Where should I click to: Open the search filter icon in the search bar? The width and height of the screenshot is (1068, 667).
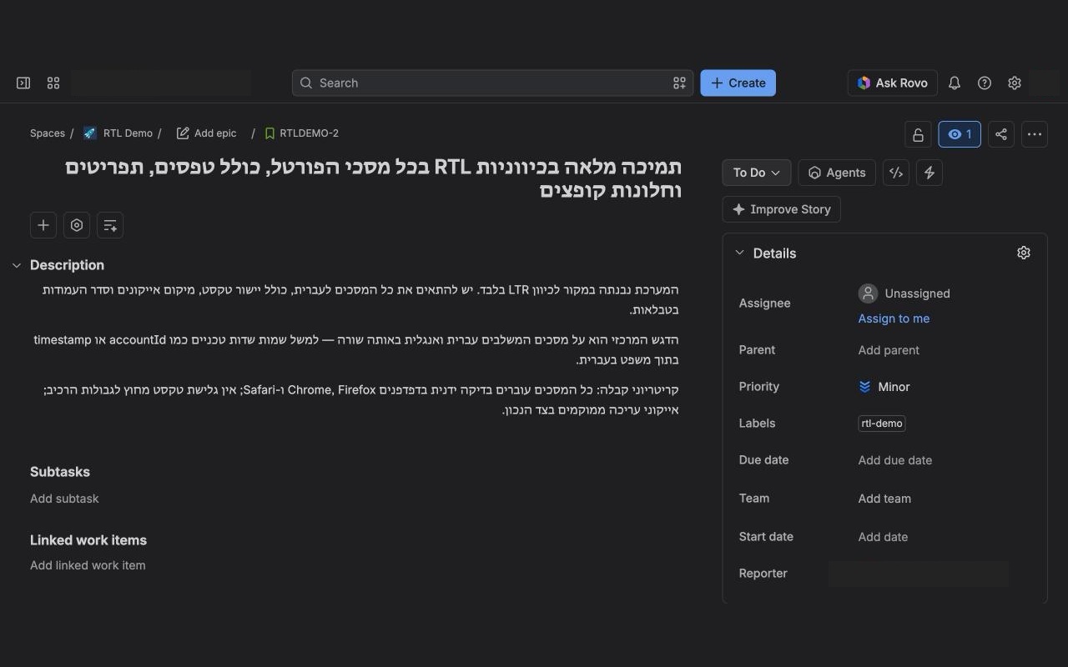point(680,83)
